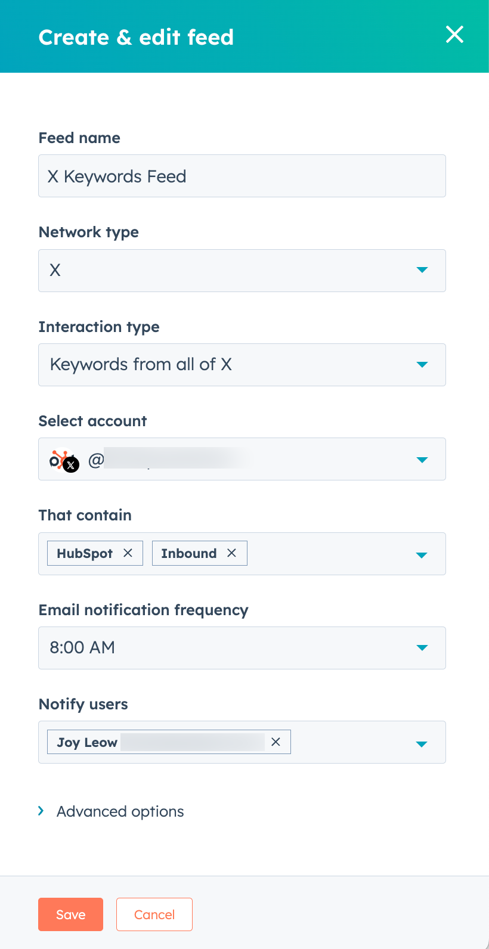Remove Joy Leow from Notify users
This screenshot has width=489, height=949.
(x=276, y=742)
